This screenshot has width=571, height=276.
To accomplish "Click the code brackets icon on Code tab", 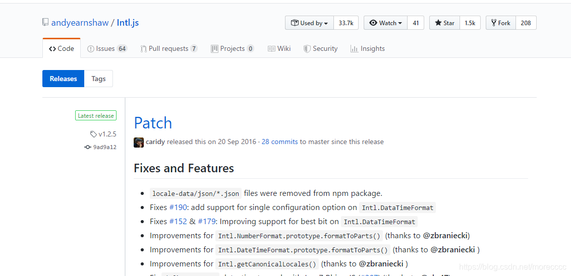I will click(52, 49).
